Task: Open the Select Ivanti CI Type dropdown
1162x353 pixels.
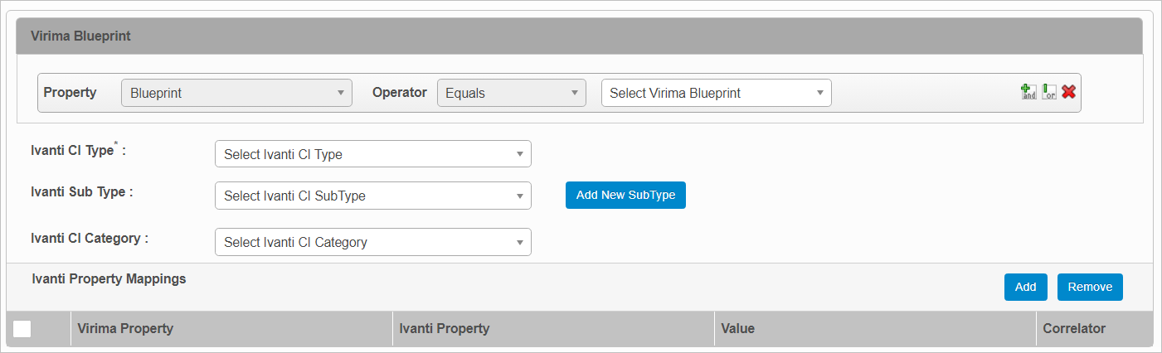Action: (x=372, y=154)
